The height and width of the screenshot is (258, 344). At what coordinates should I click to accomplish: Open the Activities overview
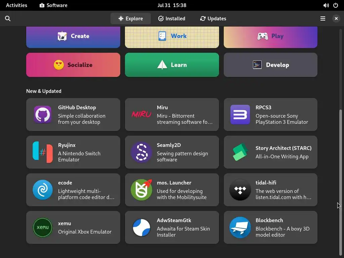16,5
